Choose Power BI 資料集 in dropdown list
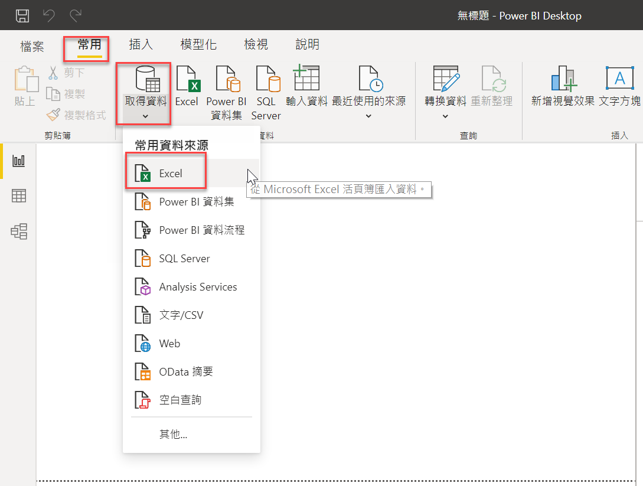Image resolution: width=643 pixels, height=486 pixels. click(191, 202)
